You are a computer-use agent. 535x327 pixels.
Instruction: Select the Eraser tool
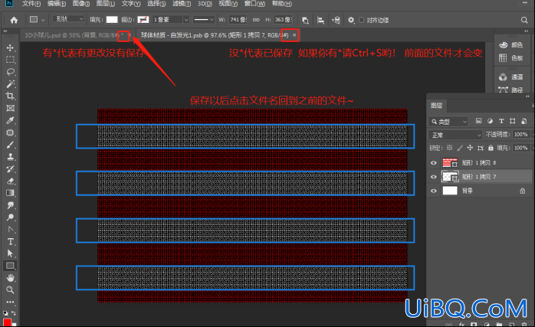(x=10, y=181)
